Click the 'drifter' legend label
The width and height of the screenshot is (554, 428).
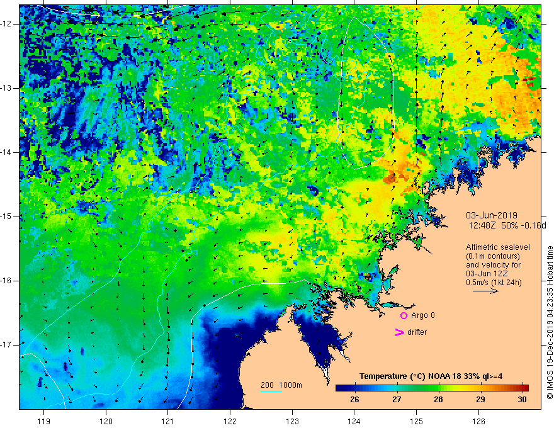tap(417, 332)
